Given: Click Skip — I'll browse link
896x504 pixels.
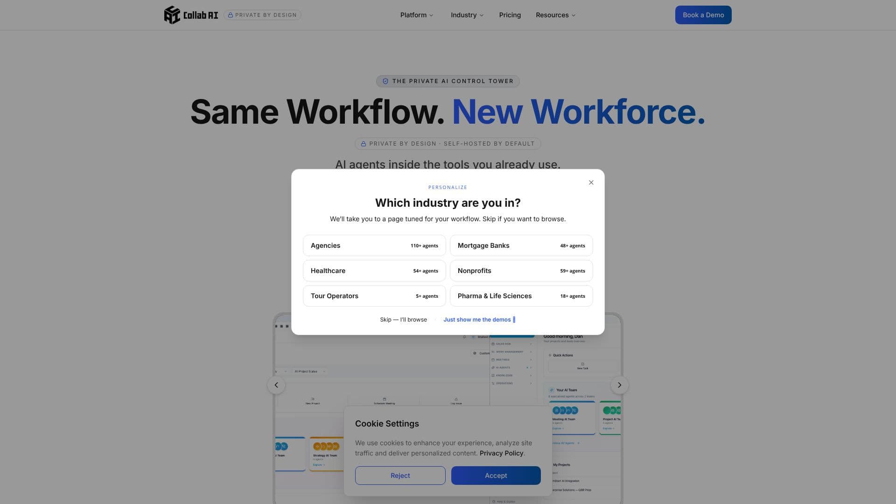Looking at the screenshot, I should click(x=403, y=320).
